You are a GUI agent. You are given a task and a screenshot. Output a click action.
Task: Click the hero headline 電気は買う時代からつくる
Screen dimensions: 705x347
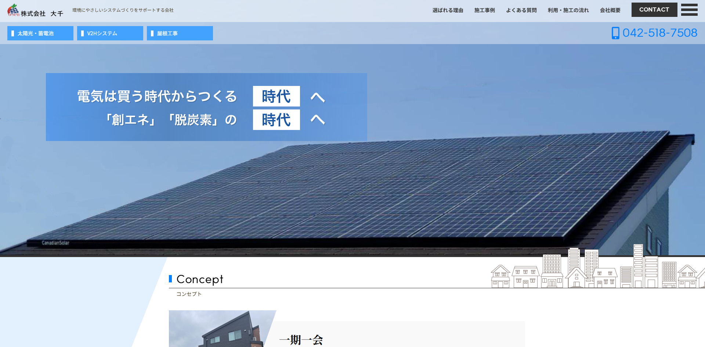click(157, 96)
